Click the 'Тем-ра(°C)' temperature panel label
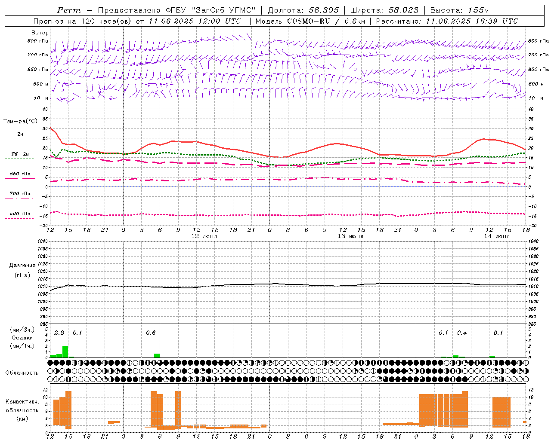This screenshot has height=440, width=551. pyautogui.click(x=20, y=122)
